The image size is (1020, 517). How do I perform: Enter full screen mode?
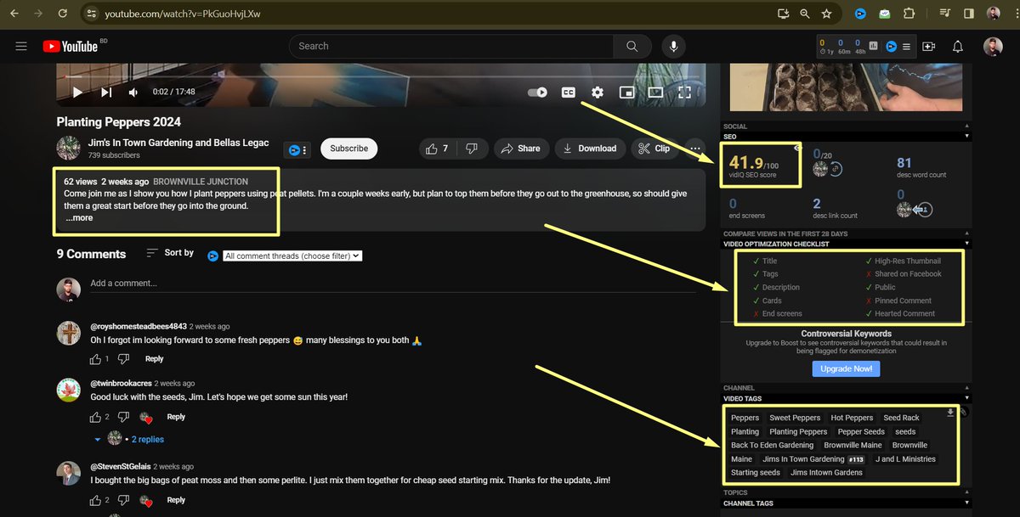pos(684,92)
